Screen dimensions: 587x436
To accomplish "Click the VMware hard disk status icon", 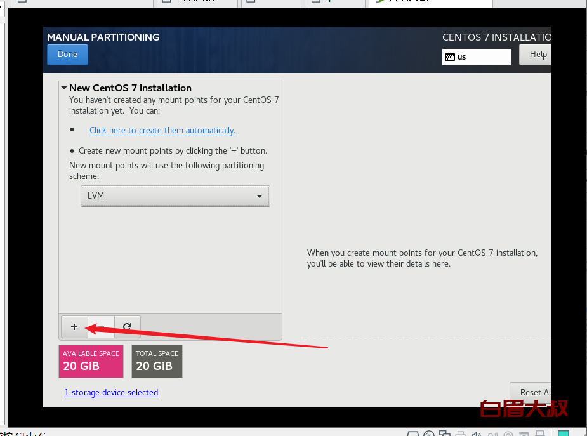I will pos(413,433).
